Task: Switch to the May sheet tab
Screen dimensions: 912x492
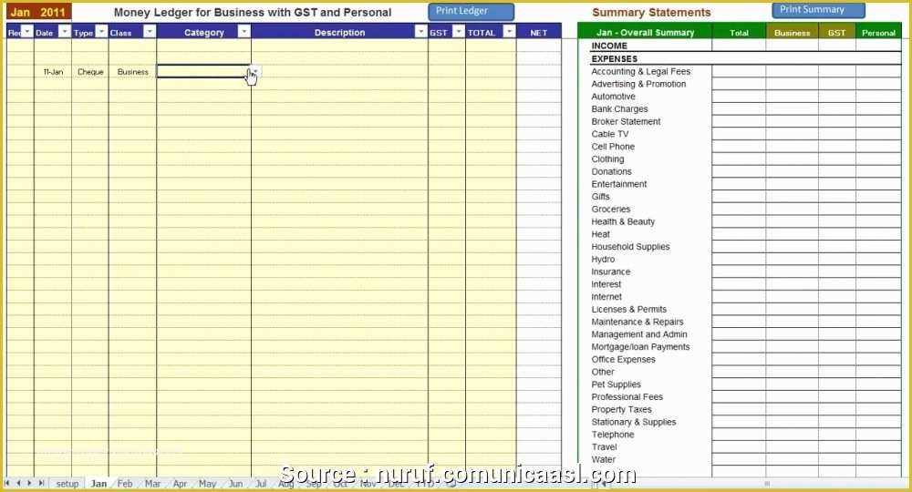Action: tap(207, 484)
